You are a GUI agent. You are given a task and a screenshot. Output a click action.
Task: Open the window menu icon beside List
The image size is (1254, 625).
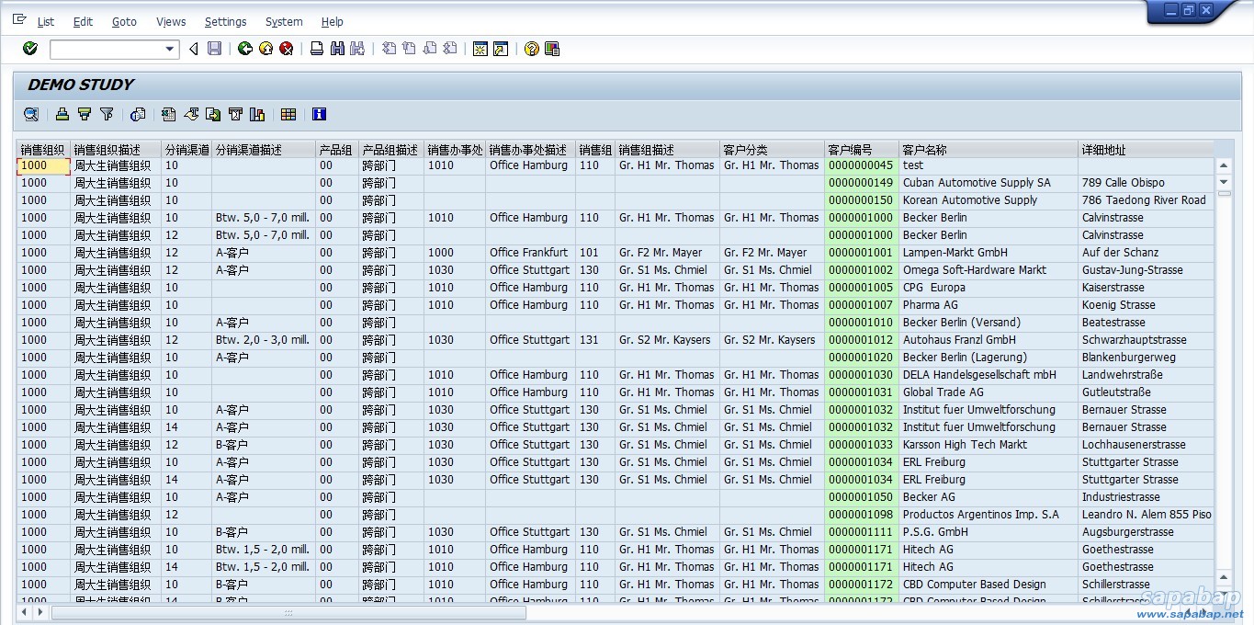coord(19,20)
